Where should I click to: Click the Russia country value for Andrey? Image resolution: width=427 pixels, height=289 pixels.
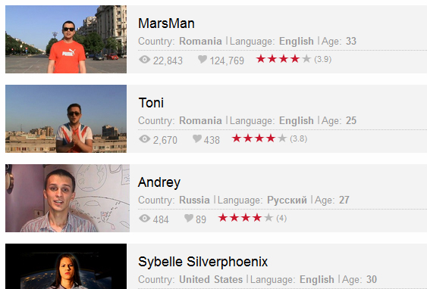194,200
